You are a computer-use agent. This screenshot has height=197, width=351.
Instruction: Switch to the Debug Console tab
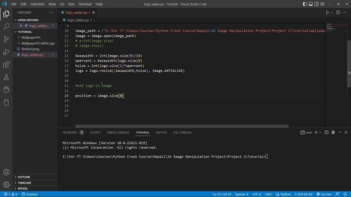pyautogui.click(x=118, y=132)
